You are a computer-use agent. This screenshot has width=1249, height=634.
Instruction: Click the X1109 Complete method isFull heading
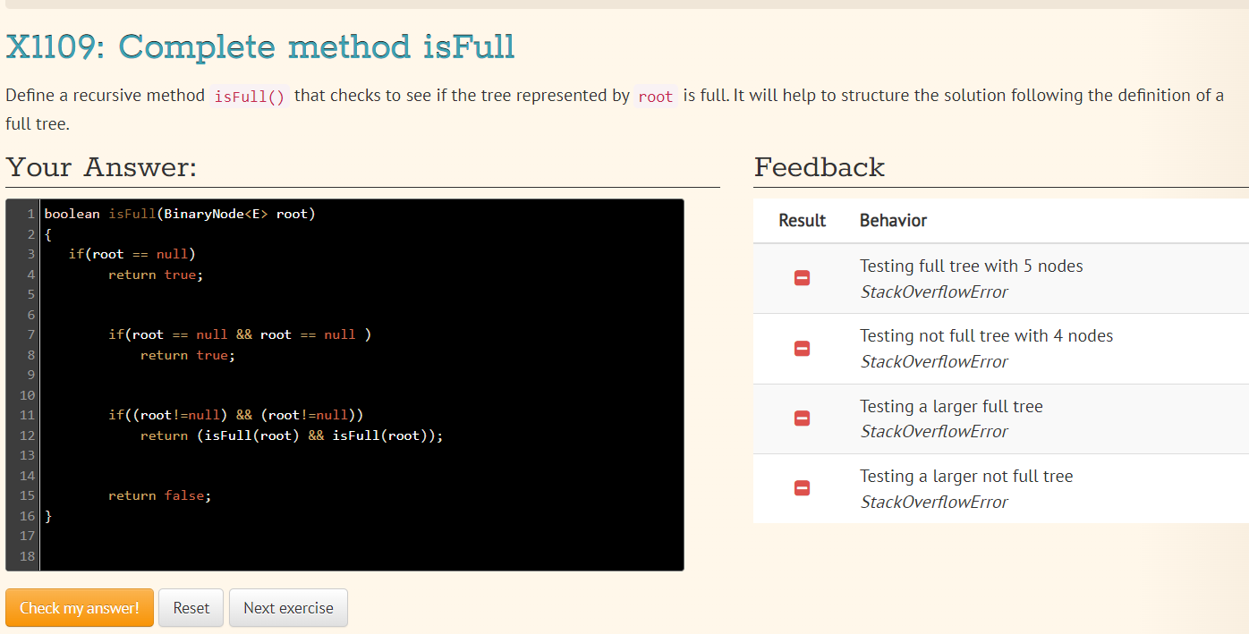260,46
